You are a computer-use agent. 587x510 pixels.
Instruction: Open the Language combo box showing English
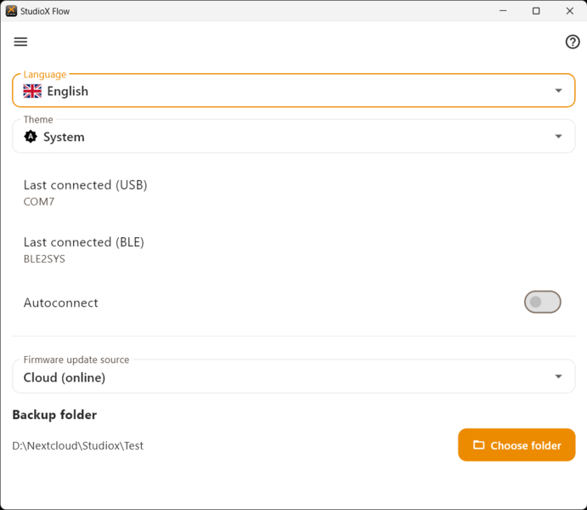click(294, 91)
